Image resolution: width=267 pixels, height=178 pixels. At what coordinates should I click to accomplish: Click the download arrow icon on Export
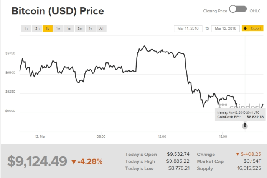(245, 28)
